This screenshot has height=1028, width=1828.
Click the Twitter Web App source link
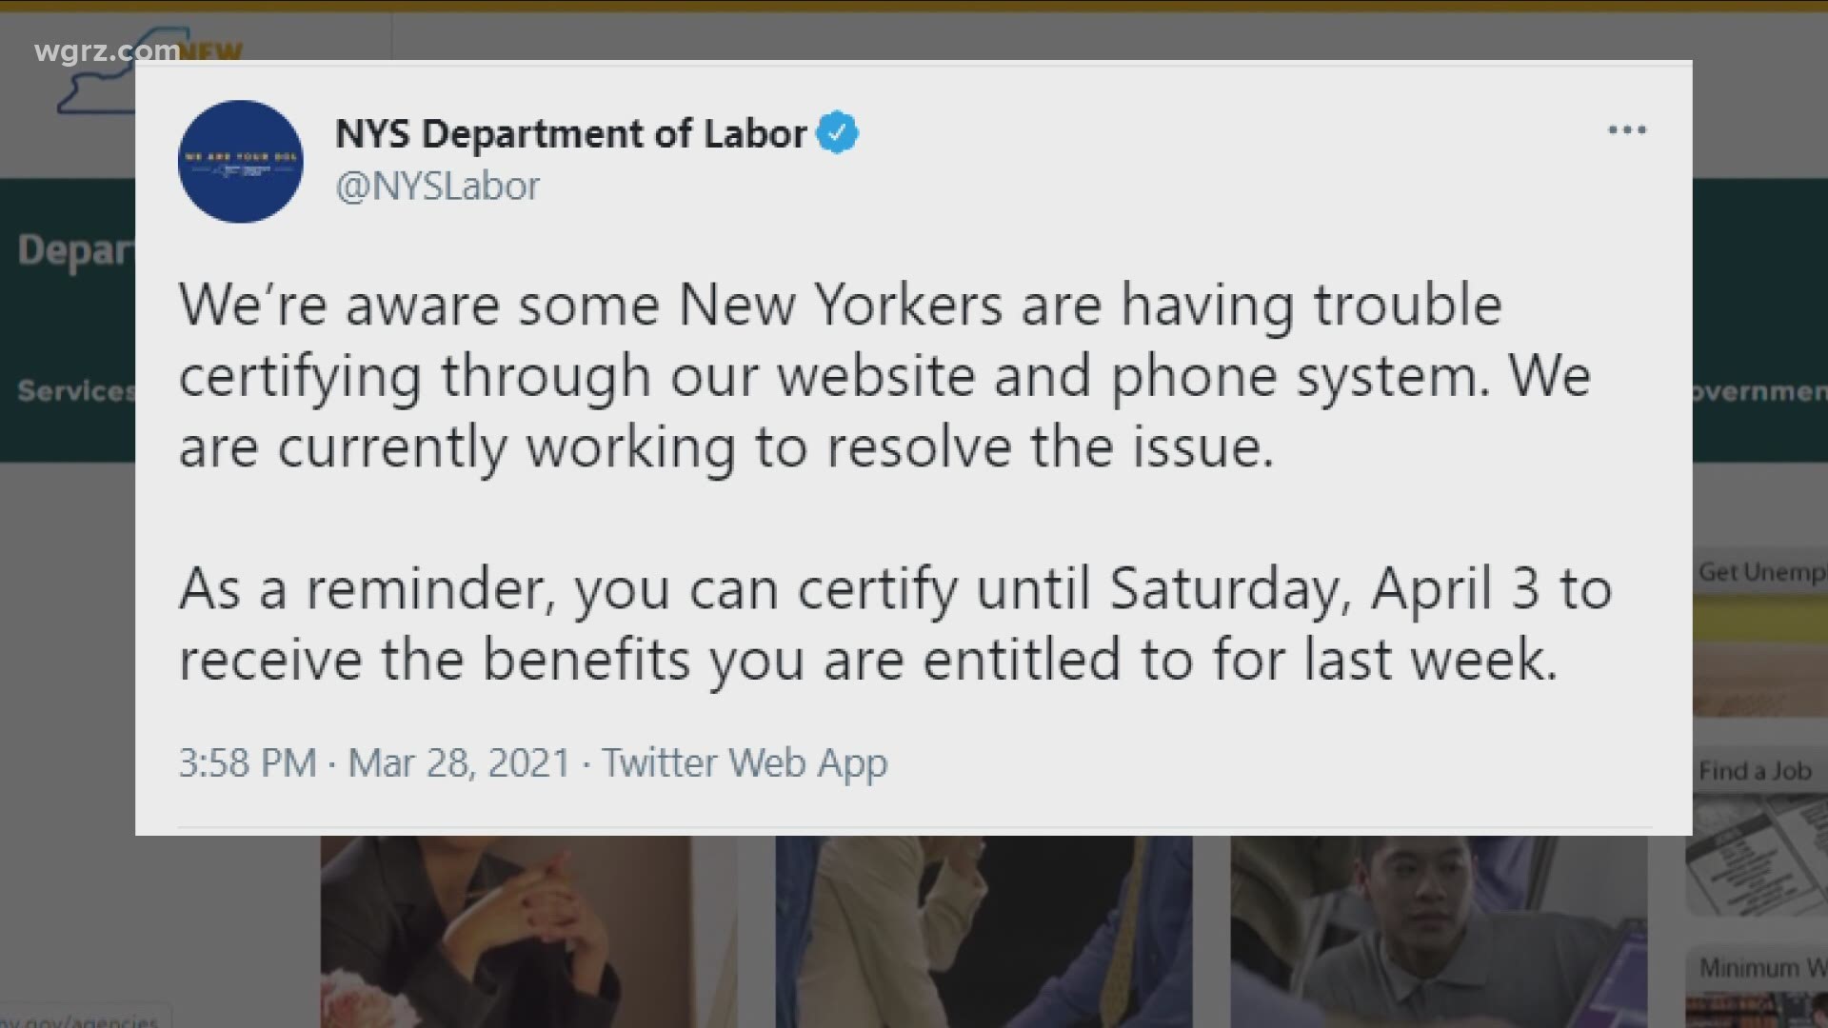coord(745,762)
